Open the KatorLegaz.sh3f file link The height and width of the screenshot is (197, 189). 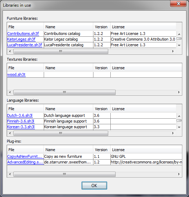[x=22, y=39]
